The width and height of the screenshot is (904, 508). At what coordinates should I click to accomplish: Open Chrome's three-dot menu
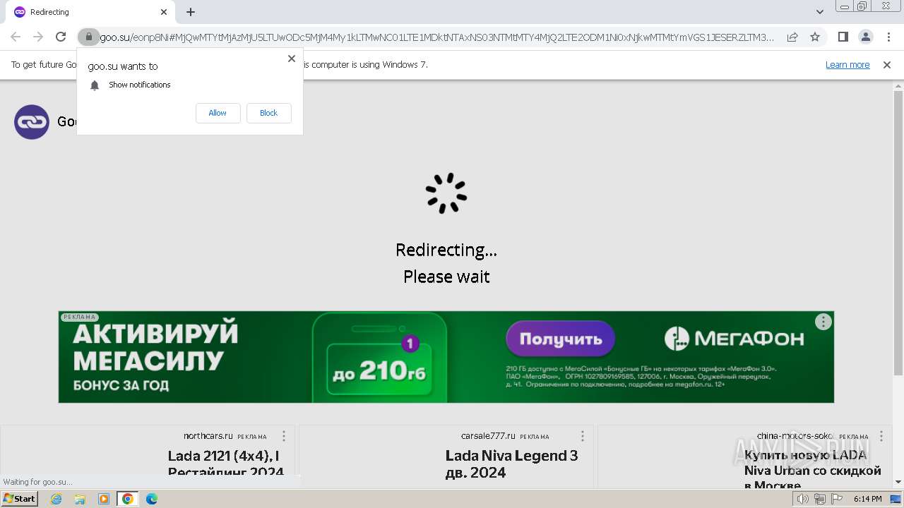point(888,37)
